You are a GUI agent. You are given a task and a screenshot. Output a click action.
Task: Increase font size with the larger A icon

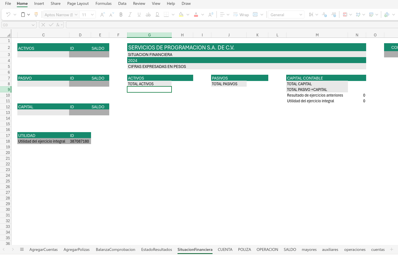click(103, 14)
